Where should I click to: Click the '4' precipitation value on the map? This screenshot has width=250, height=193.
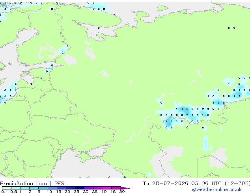pyautogui.click(x=182, y=109)
